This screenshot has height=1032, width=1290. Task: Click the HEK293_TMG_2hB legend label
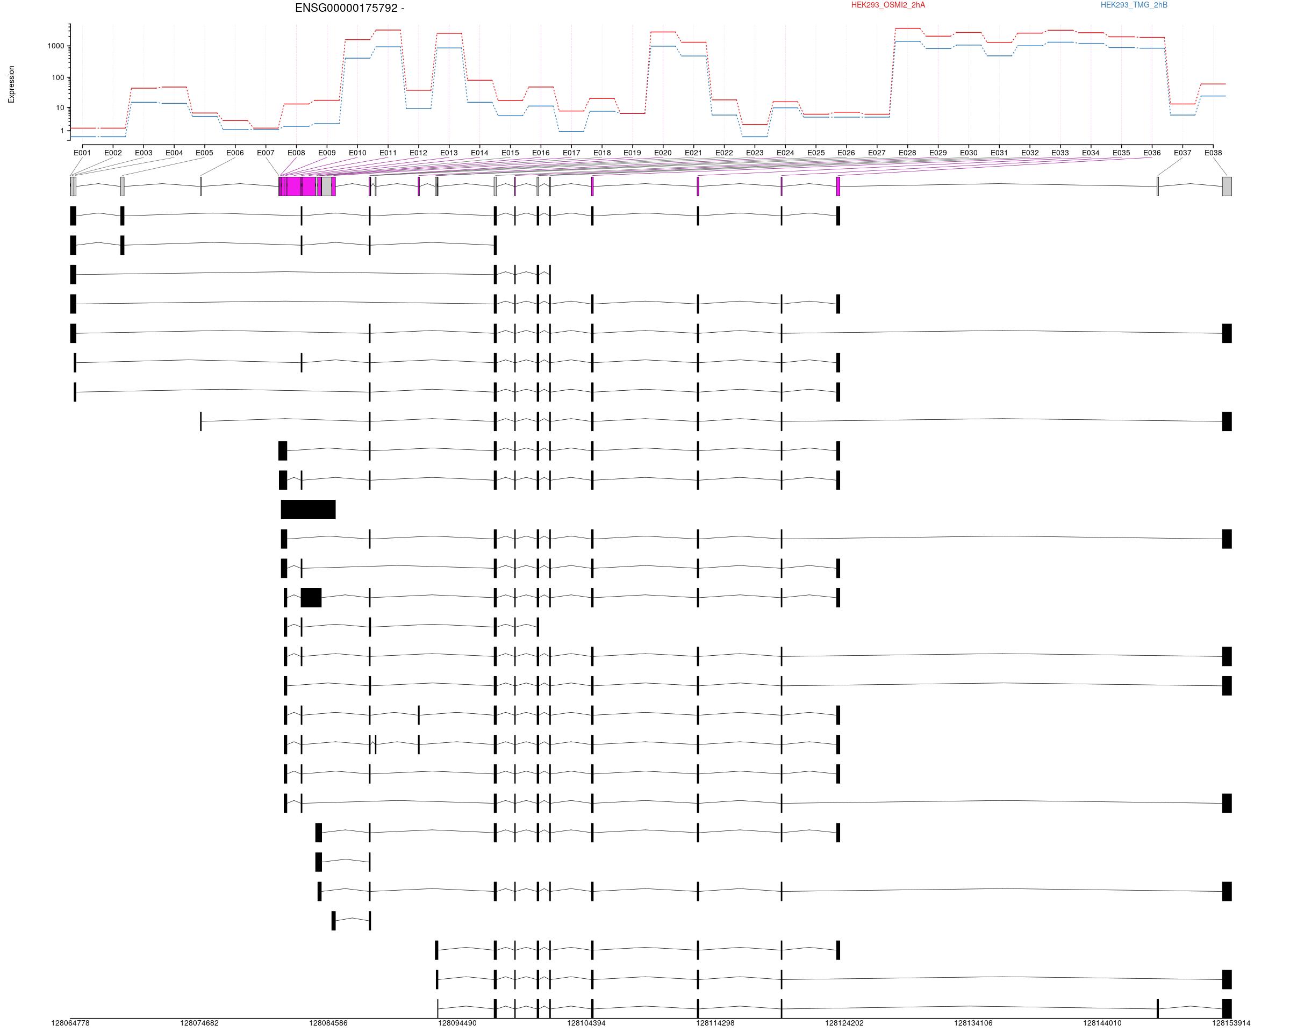pyautogui.click(x=1134, y=5)
